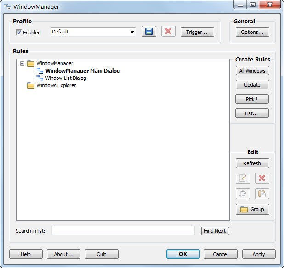Click the Pick ! button

point(252,99)
